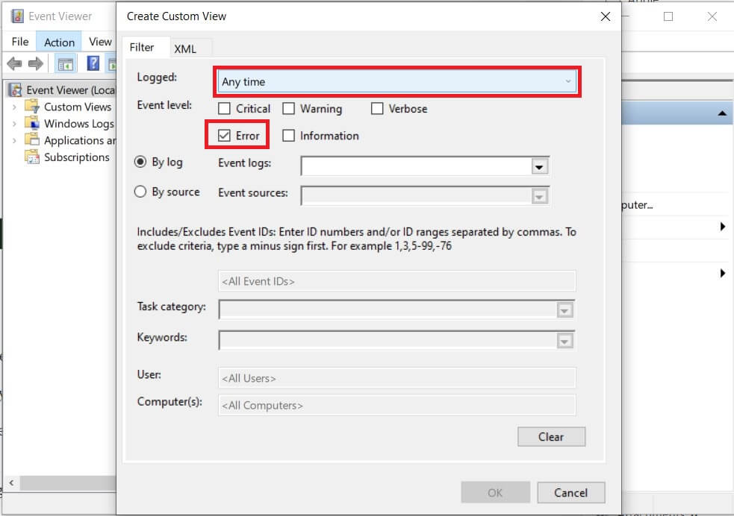The image size is (734, 516).
Task: Click the Custom Views folder icon
Action: [x=31, y=107]
